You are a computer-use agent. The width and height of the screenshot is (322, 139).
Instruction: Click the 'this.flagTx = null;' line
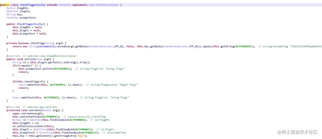click(x=27, y=31)
